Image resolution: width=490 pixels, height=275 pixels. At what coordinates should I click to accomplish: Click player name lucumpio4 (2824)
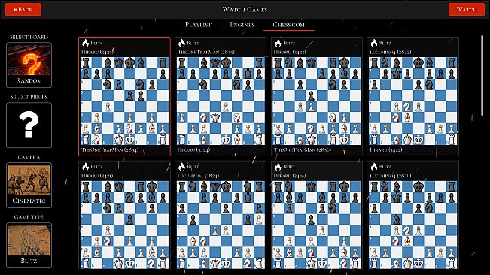click(198, 176)
